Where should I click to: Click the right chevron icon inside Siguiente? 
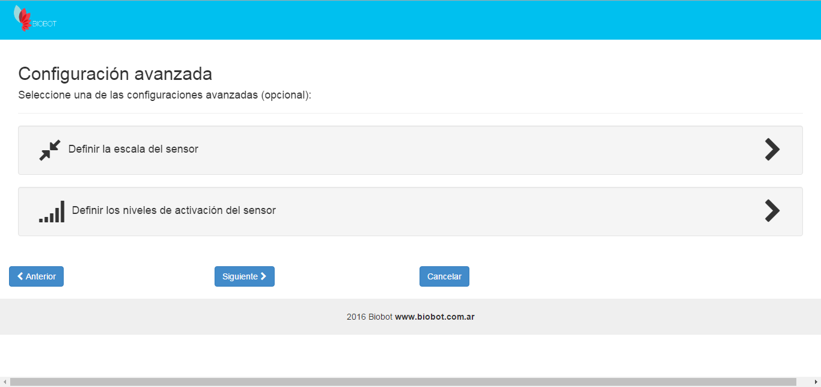click(x=263, y=276)
